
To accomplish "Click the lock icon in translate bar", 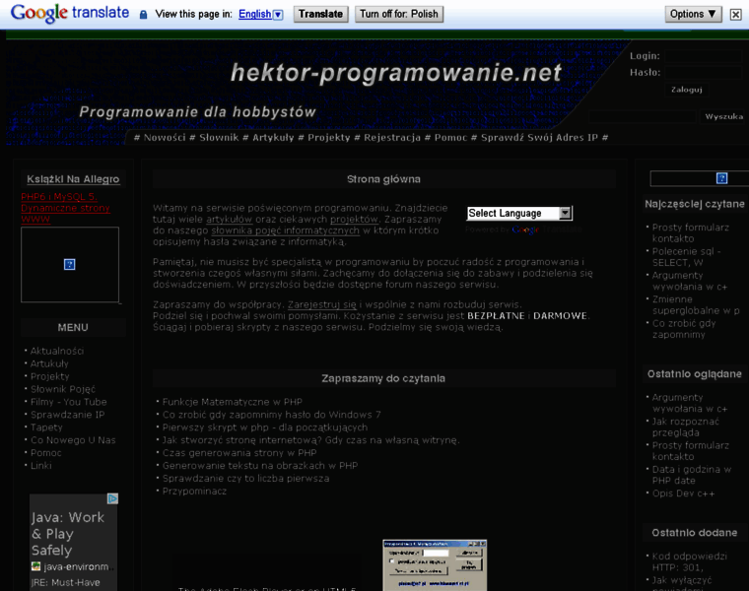I will coord(143,15).
